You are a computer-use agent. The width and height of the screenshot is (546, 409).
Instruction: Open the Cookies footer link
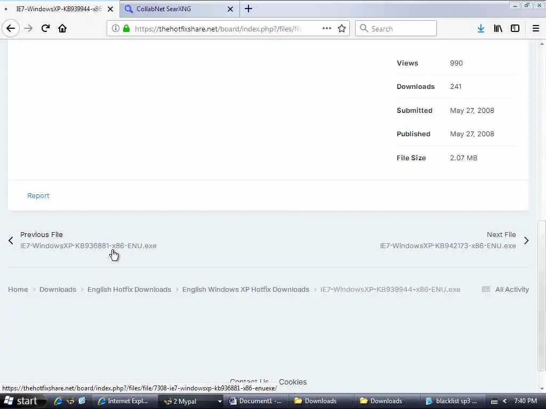tap(293, 382)
